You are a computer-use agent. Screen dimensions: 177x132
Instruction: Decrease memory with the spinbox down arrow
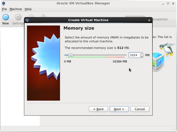pos(142,56)
